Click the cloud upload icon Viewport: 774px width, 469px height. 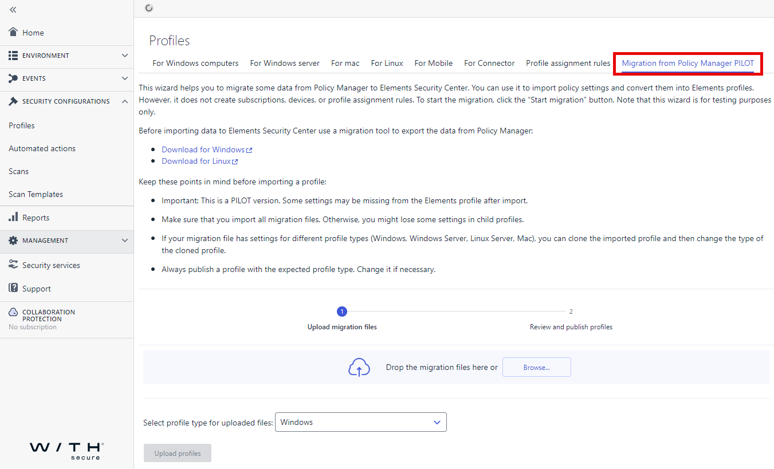[359, 368]
